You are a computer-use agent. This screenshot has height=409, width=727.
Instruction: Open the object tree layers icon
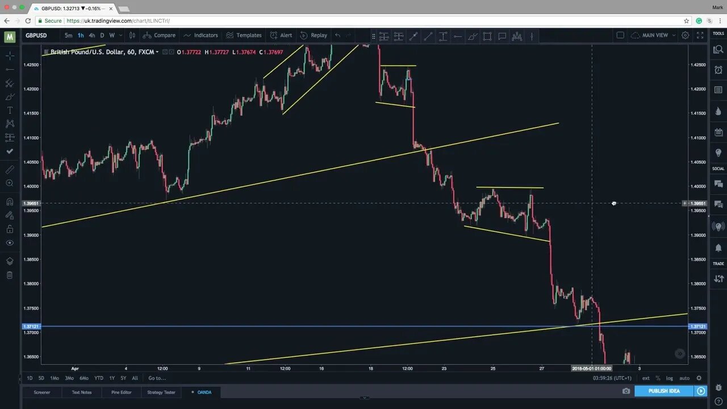click(x=10, y=261)
